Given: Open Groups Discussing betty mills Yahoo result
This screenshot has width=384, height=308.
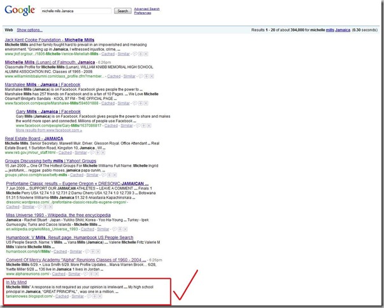Looking at the screenshot, I should [50, 161].
